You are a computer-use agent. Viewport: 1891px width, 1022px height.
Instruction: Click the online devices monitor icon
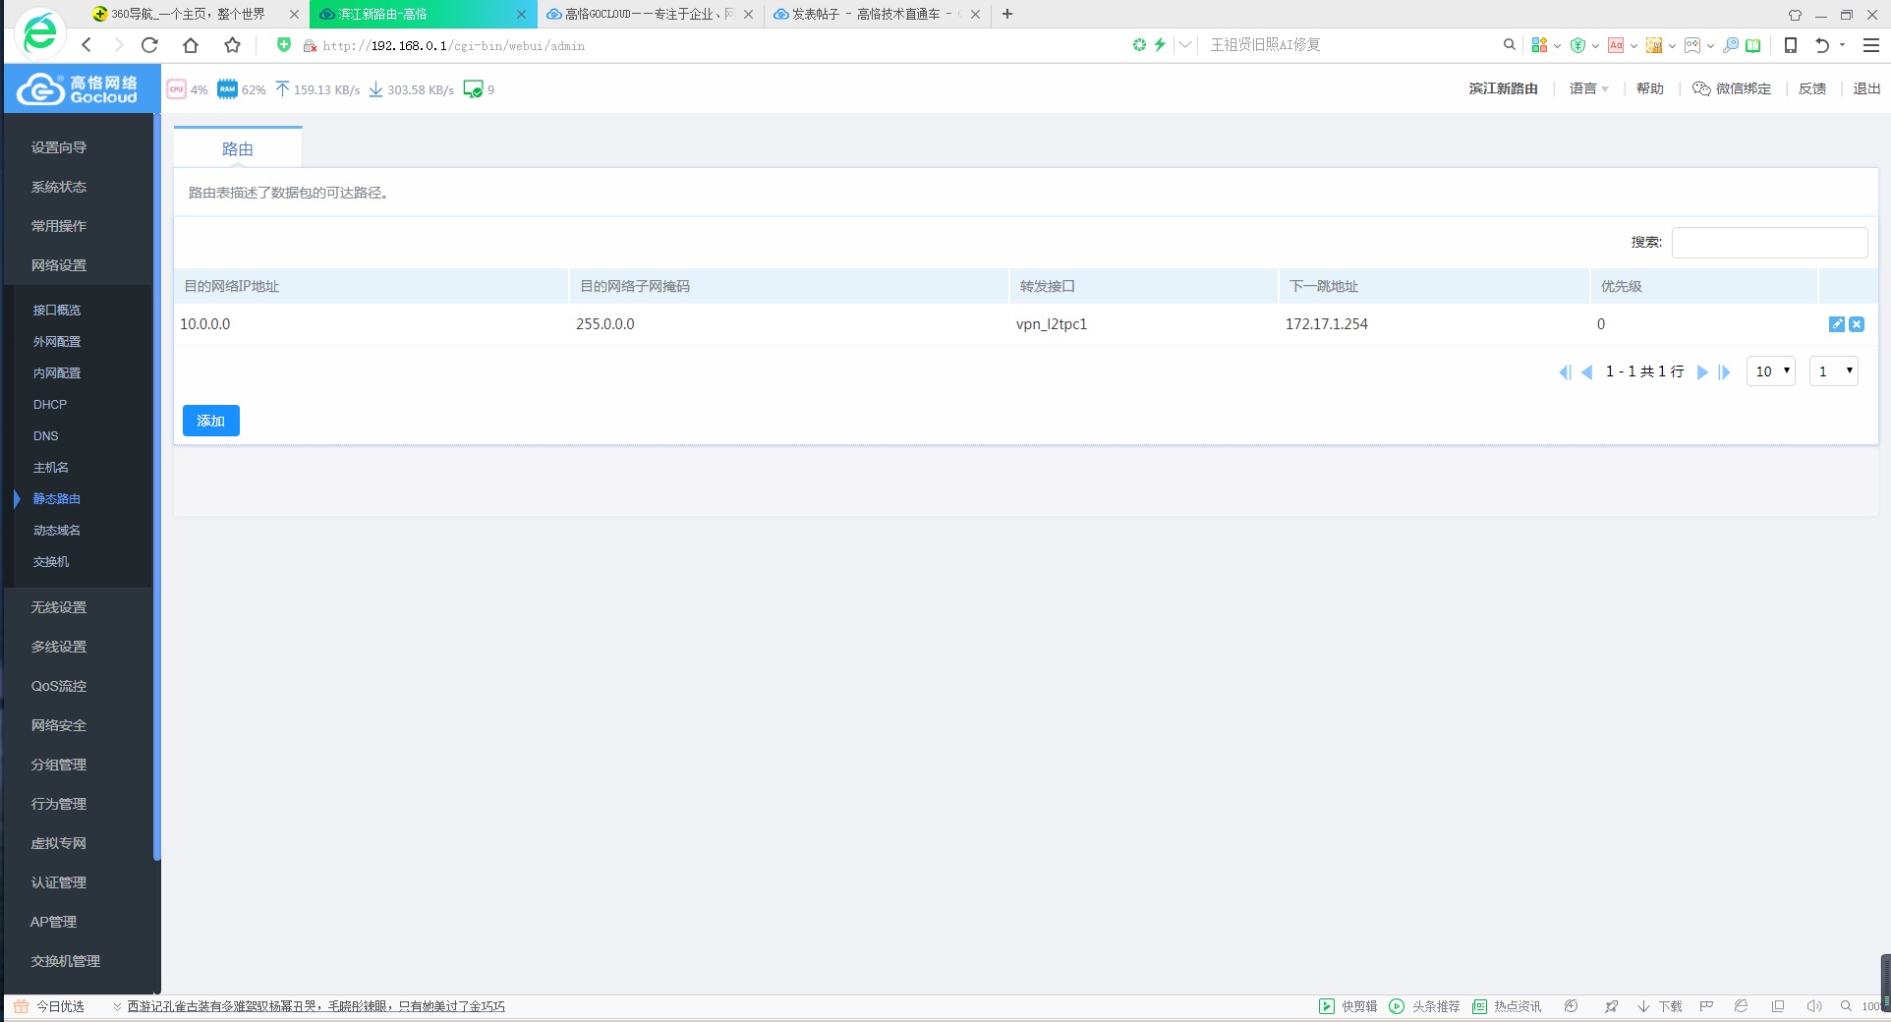[x=473, y=89]
